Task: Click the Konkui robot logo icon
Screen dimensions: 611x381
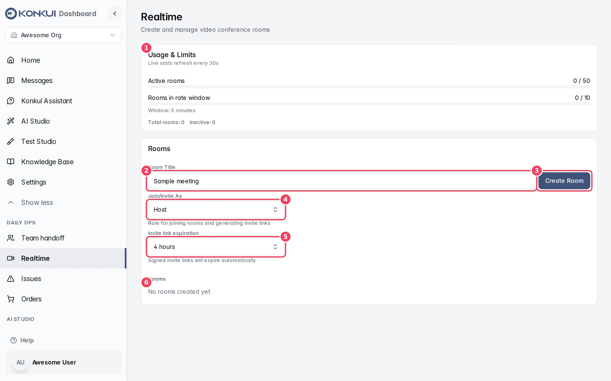Action: [x=11, y=13]
